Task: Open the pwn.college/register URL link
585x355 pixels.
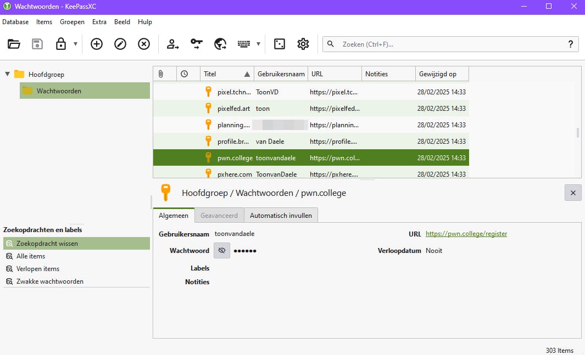Action: [466, 234]
